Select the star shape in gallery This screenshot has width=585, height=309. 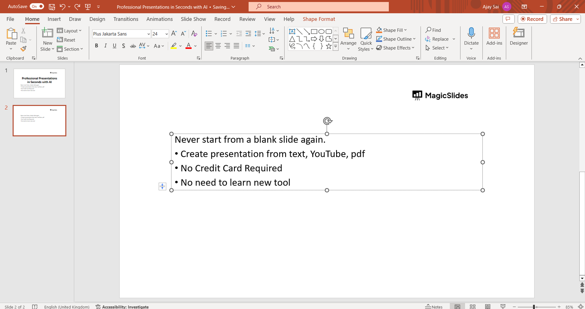328,46
